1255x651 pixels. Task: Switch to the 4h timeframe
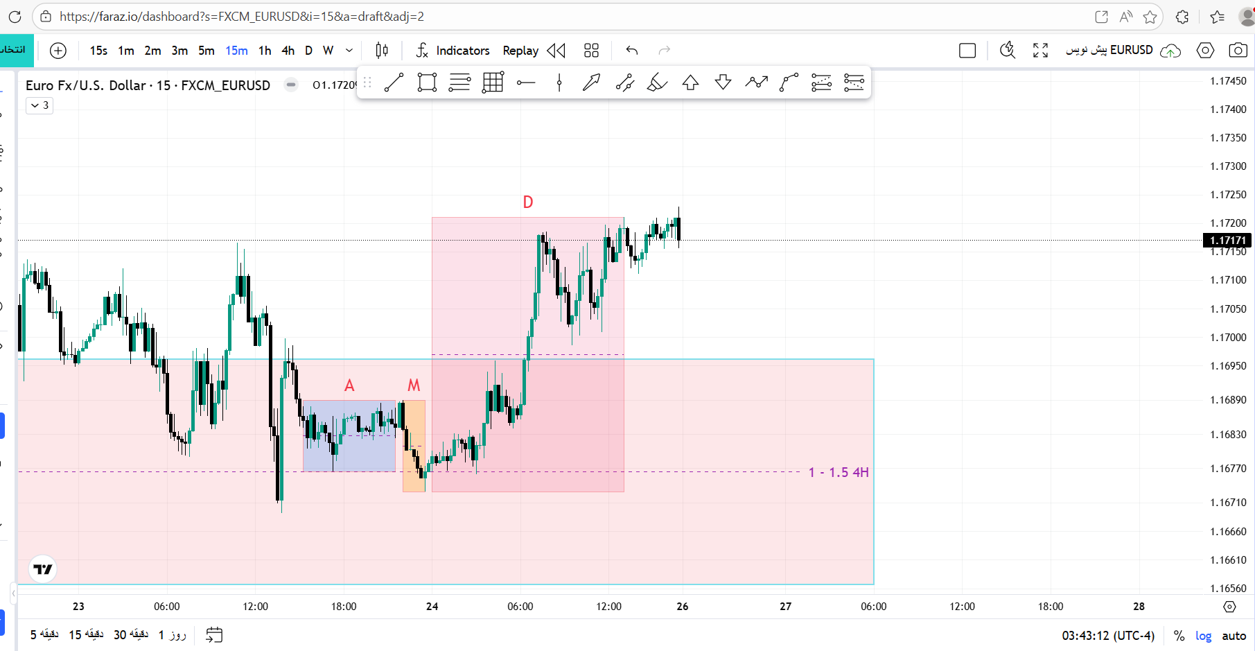click(x=288, y=51)
